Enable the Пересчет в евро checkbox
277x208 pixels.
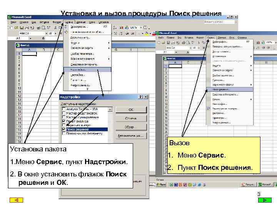[64, 126]
